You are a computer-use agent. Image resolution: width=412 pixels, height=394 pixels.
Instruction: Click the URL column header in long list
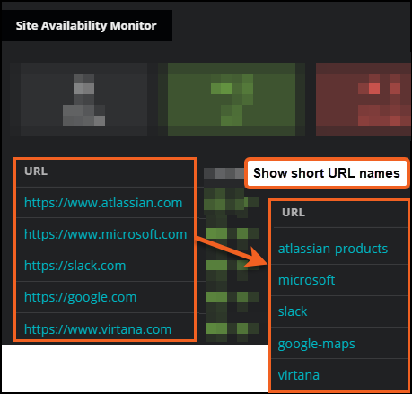[36, 171]
